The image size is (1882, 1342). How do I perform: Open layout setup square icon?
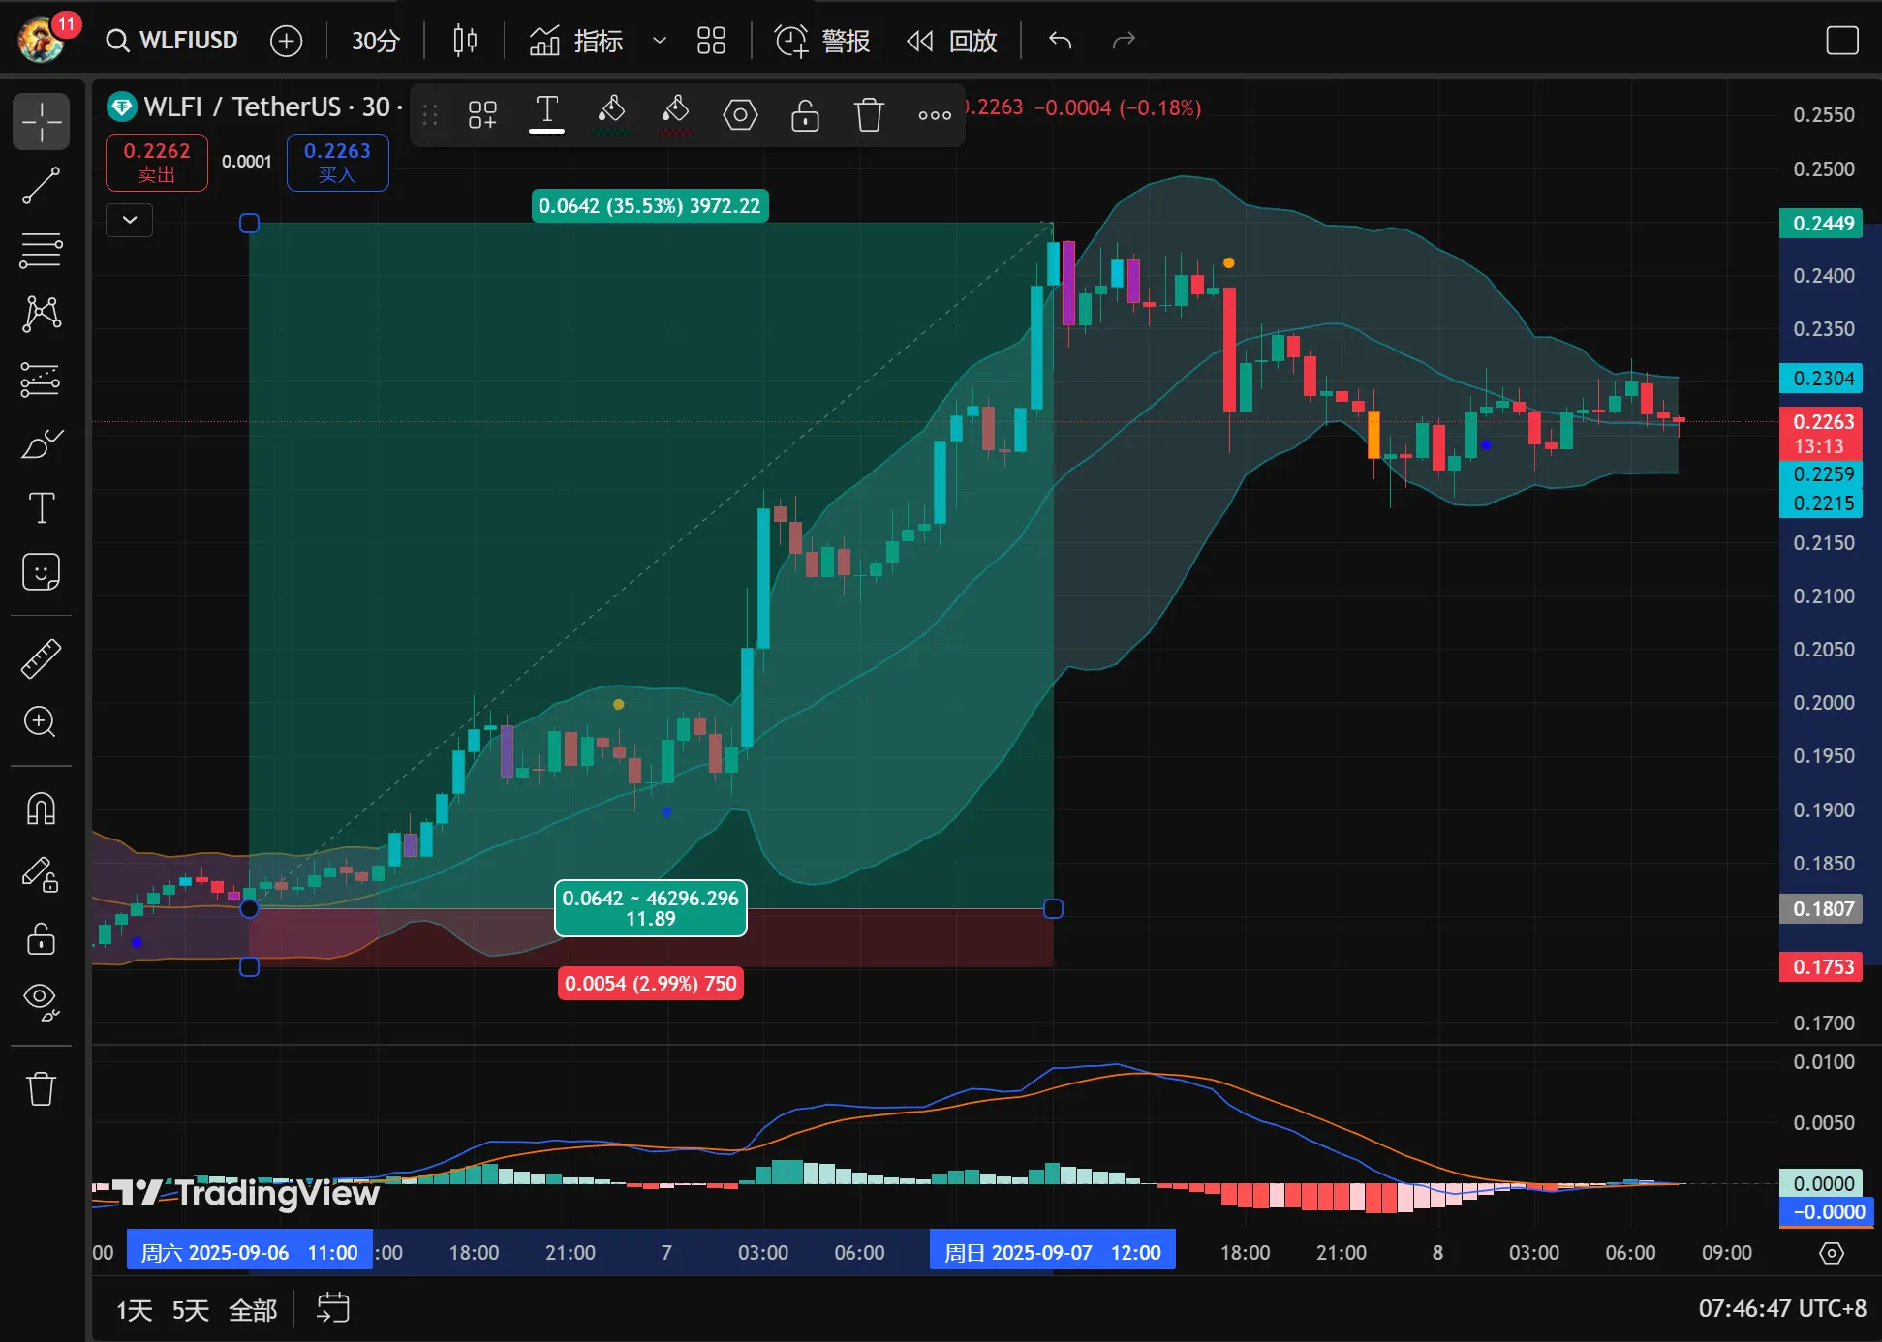pos(1841,41)
